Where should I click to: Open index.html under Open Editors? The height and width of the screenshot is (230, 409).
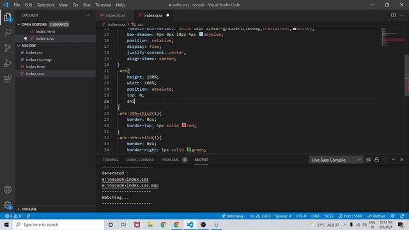click(x=45, y=31)
